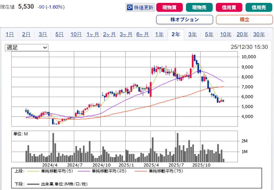
Task: Choose the 3年 chart range tab
Action: [193, 34]
